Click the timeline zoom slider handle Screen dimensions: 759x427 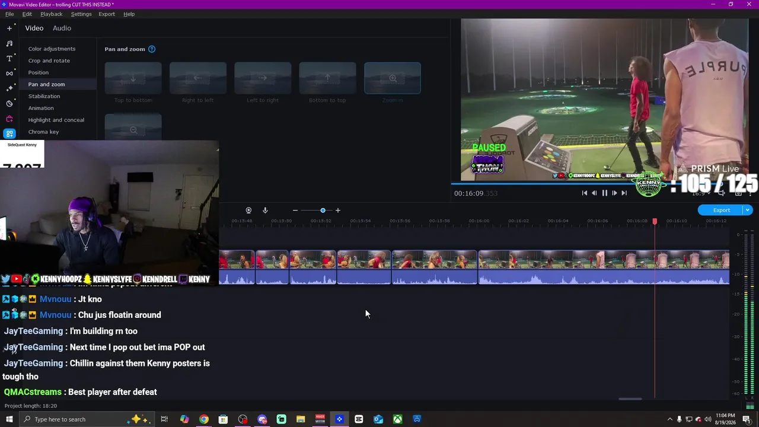point(323,211)
